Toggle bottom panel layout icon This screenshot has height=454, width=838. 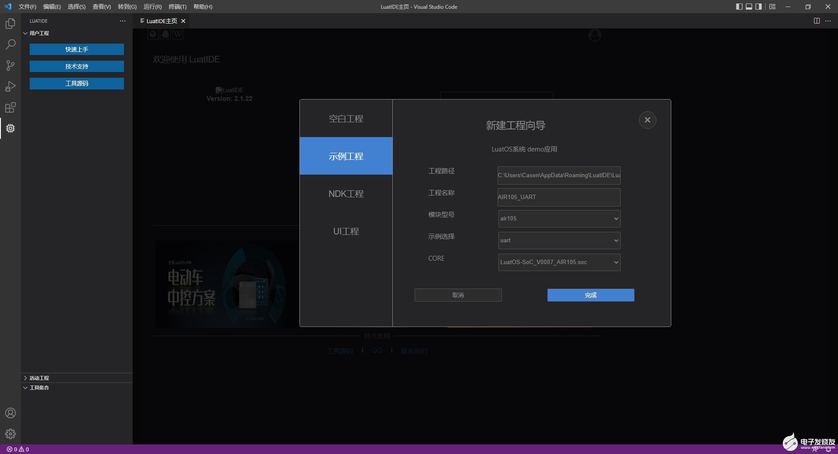click(749, 7)
